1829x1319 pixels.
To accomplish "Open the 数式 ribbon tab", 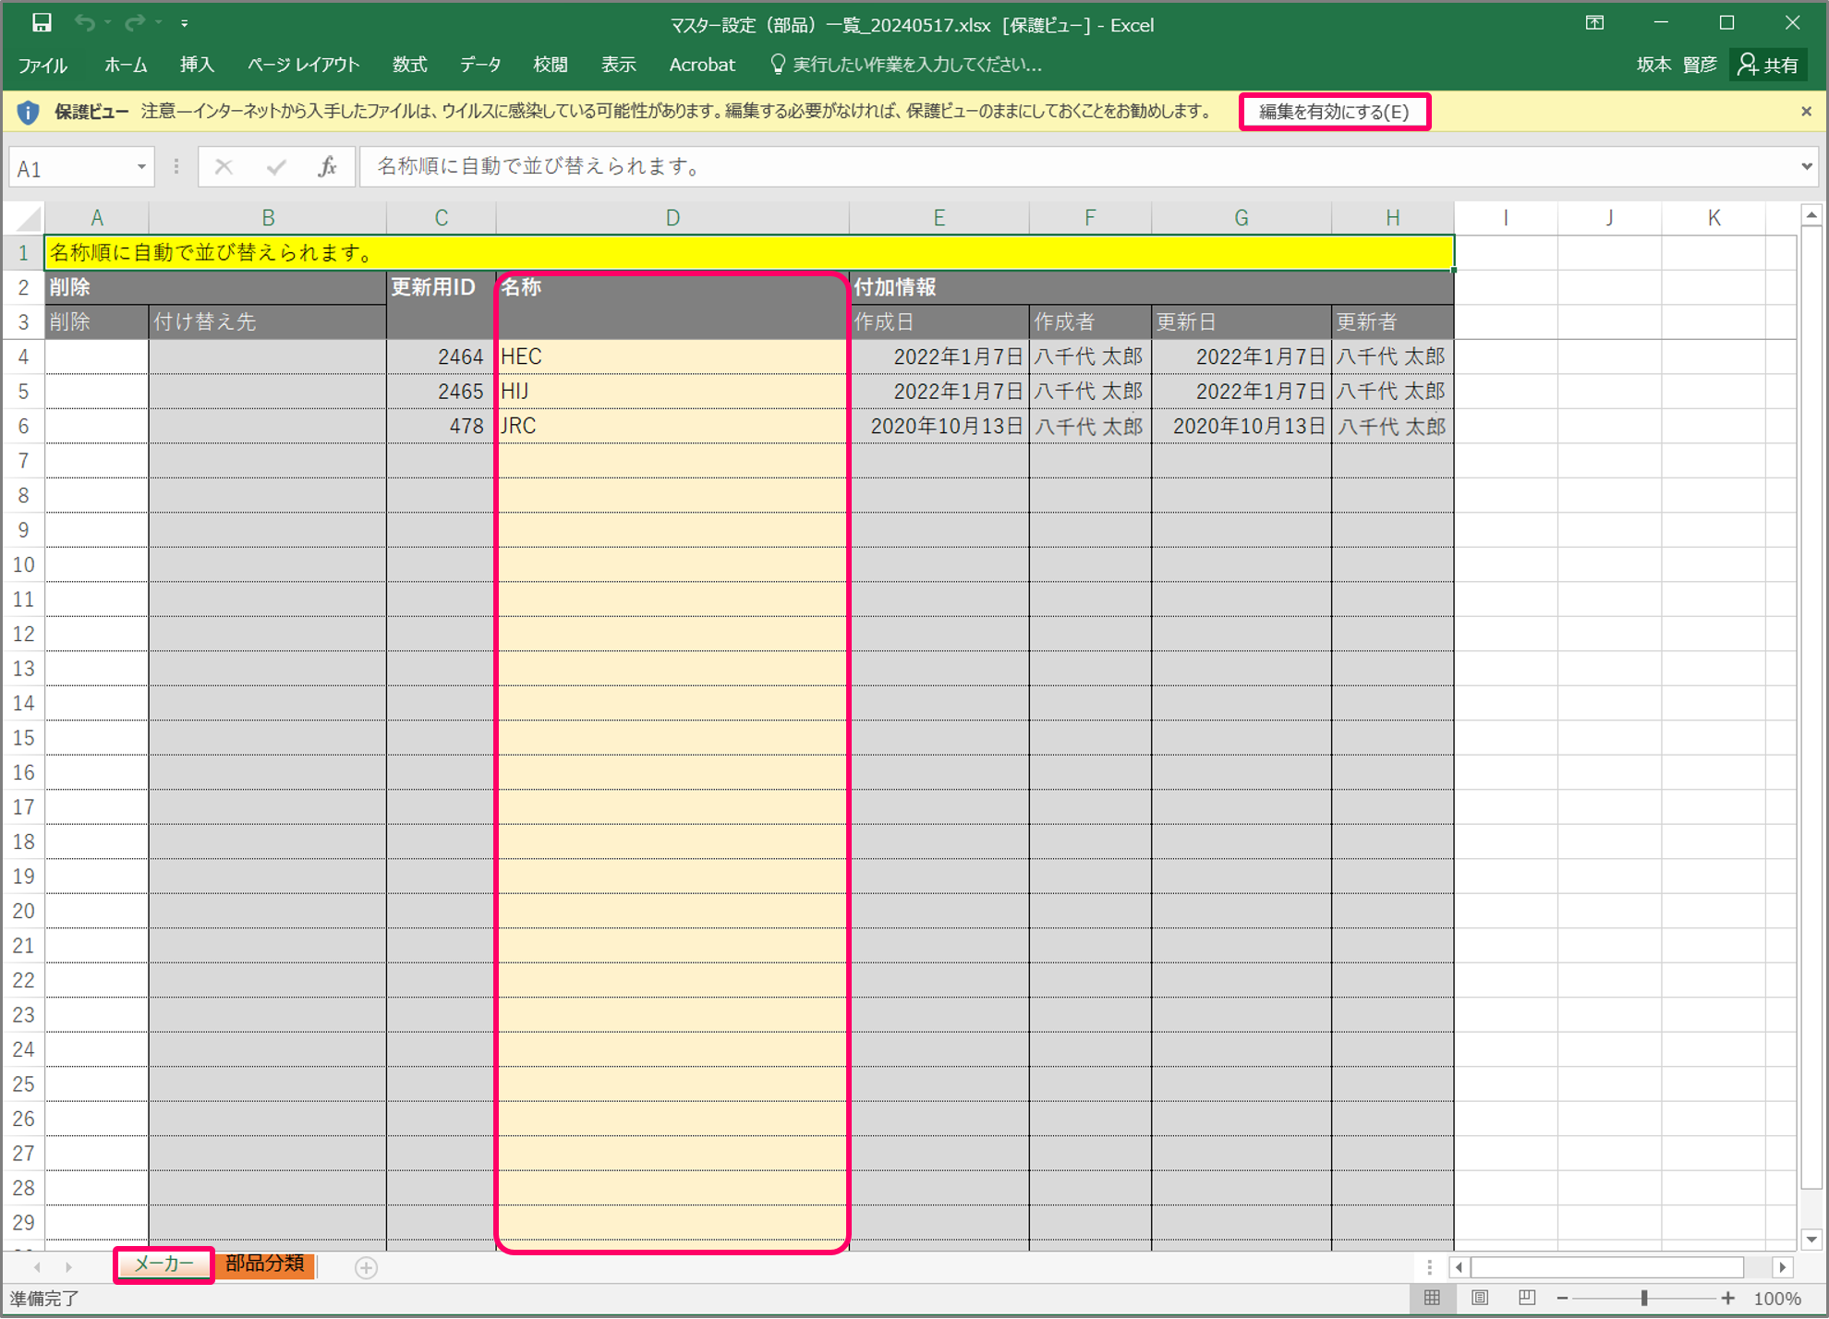I will click(x=409, y=65).
